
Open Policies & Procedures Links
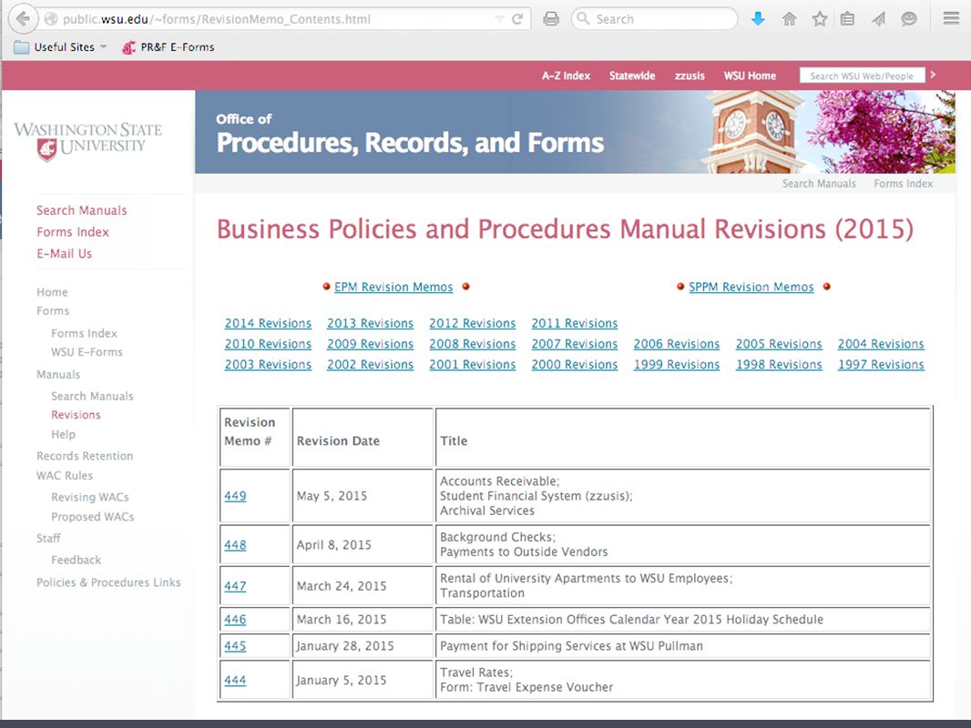click(108, 582)
